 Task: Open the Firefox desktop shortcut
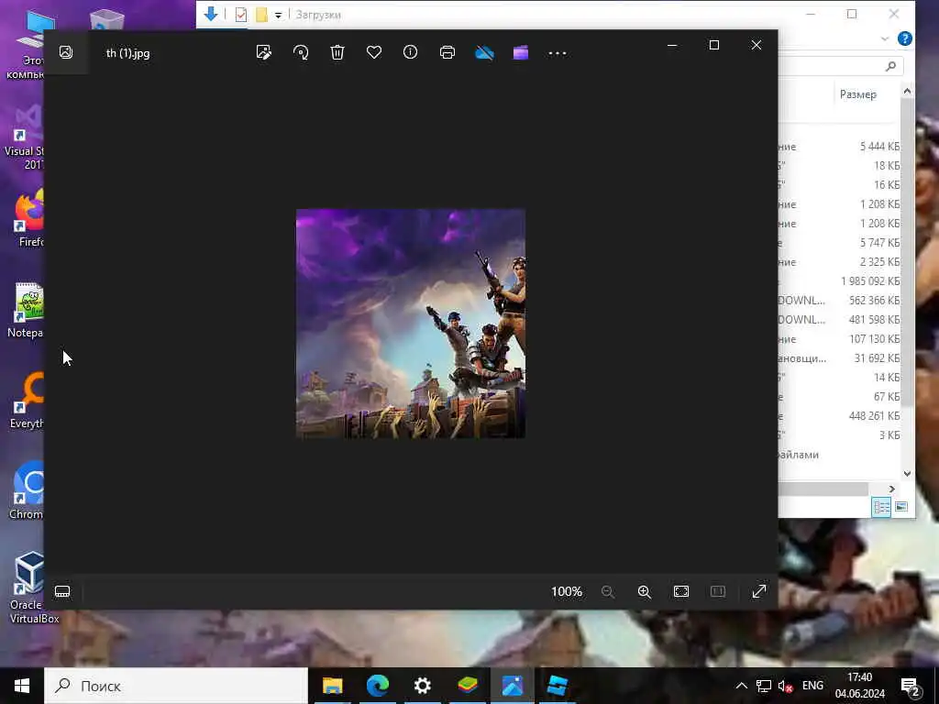[x=30, y=218]
